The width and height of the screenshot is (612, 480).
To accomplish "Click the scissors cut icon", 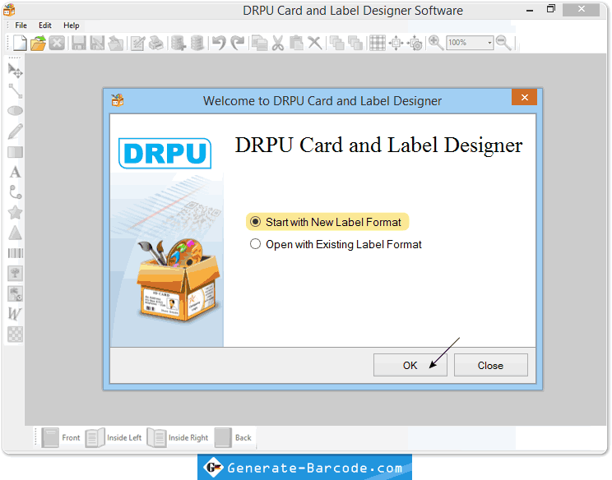I will 278,43.
